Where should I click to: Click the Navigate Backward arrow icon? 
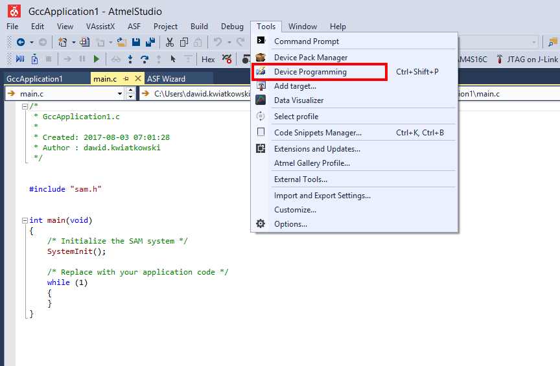21,42
